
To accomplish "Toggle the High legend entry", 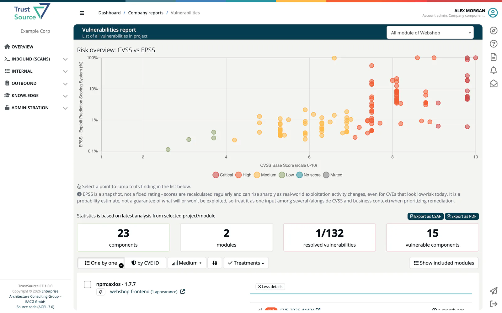I will [x=243, y=175].
